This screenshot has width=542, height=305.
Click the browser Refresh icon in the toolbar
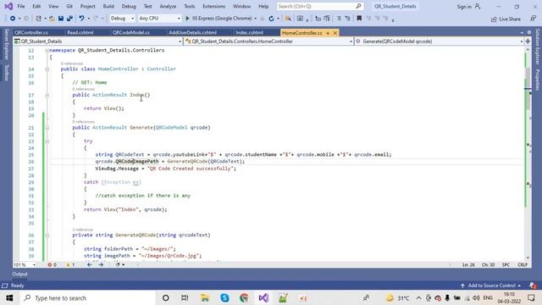(271, 19)
